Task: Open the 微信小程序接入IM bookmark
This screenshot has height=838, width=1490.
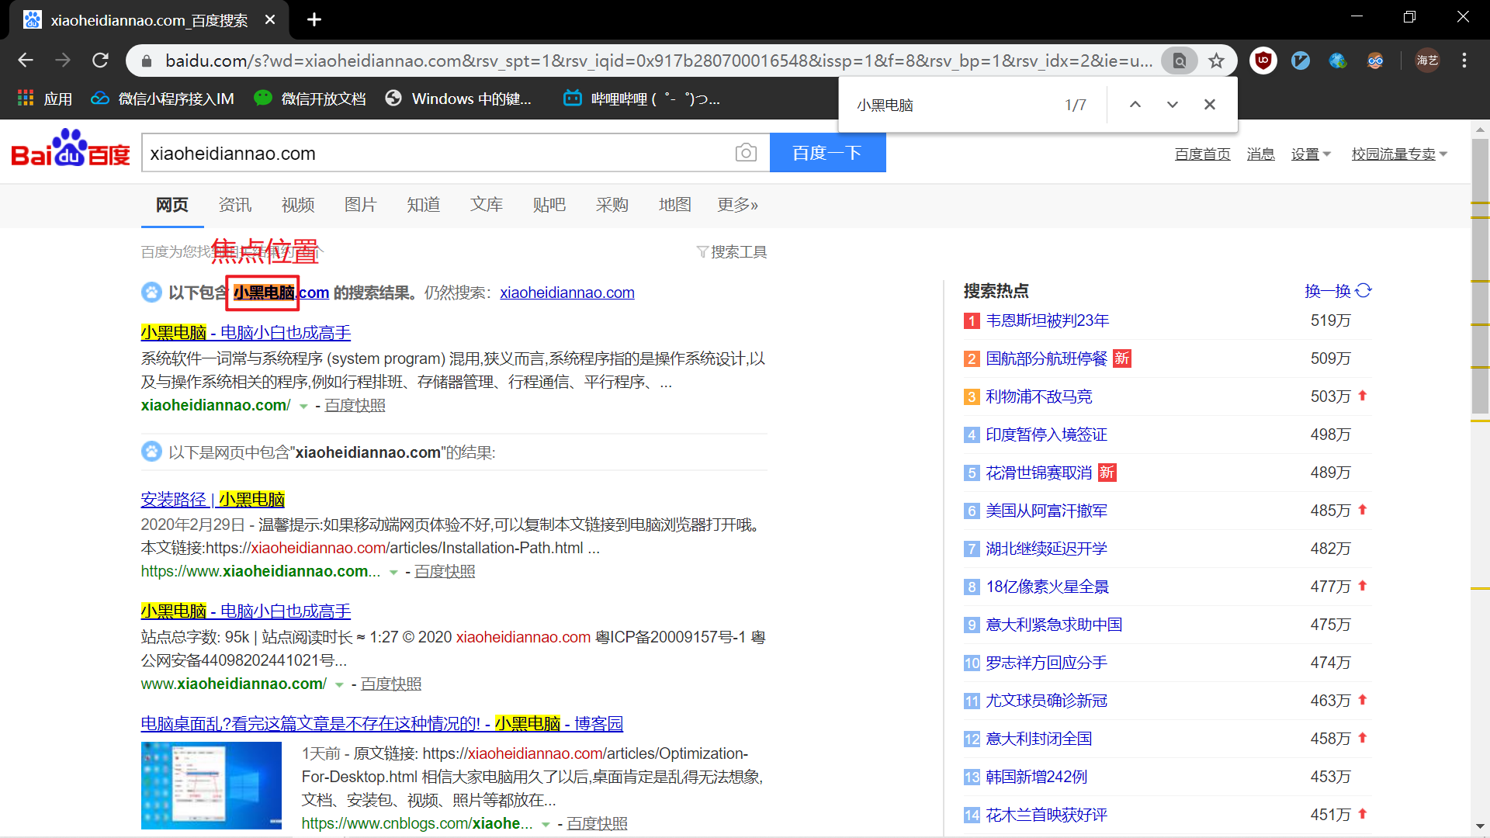Action: pos(163,99)
